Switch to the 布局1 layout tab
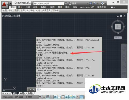This screenshot has width=129, height=100. (x=22, y=93)
